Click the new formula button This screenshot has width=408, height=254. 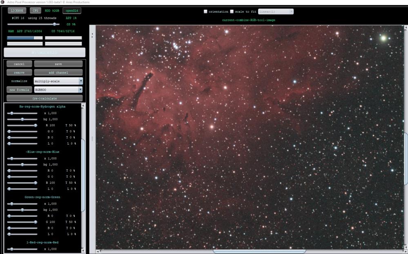(x=19, y=89)
